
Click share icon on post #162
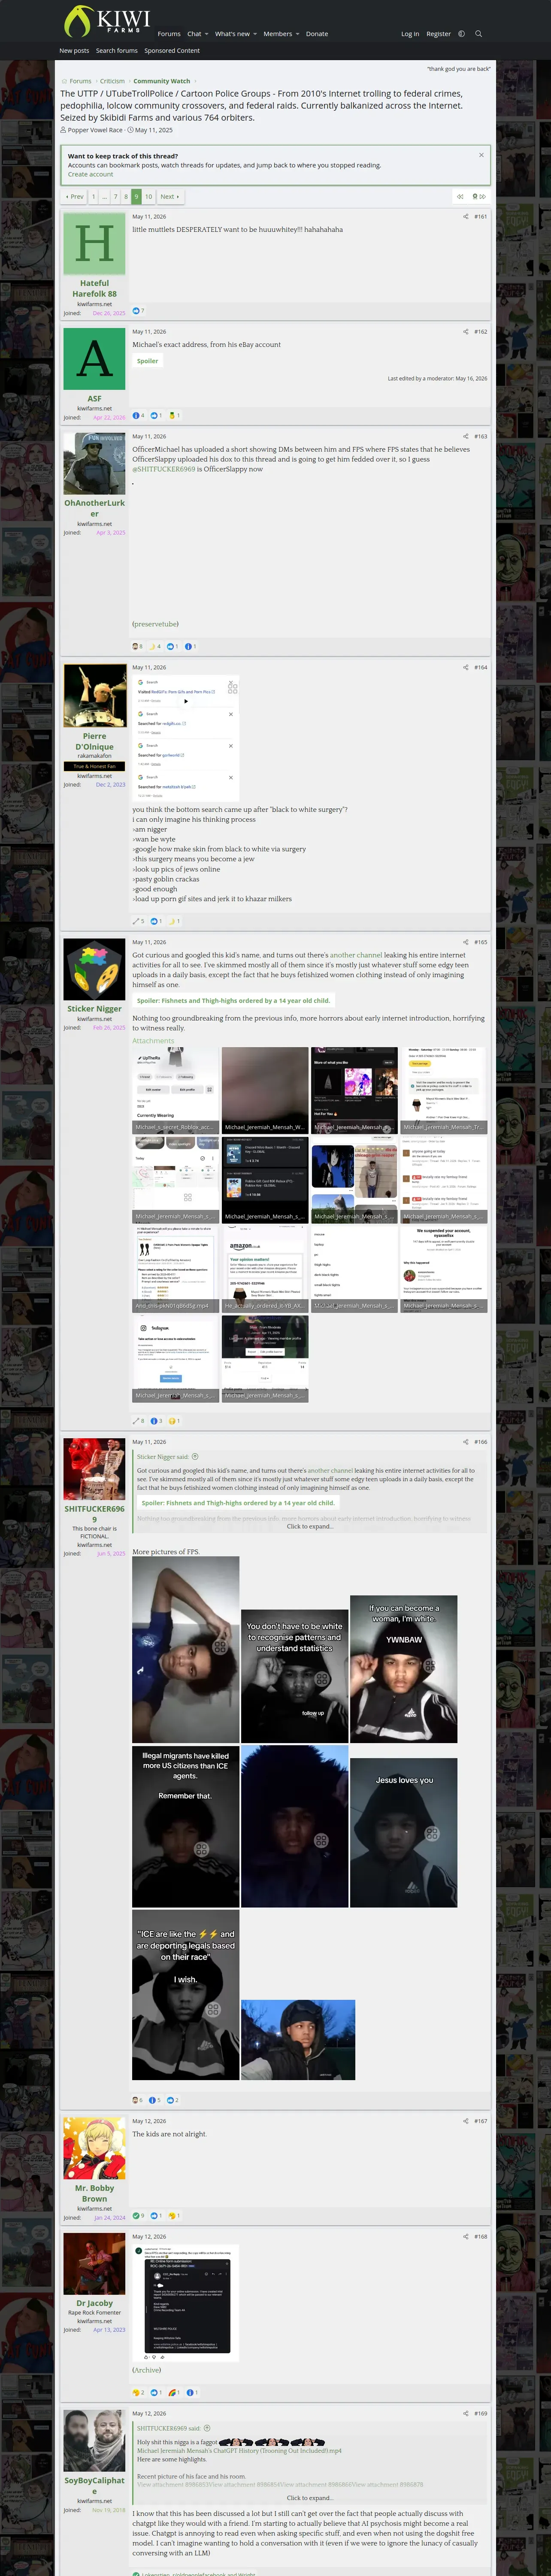coord(465,332)
